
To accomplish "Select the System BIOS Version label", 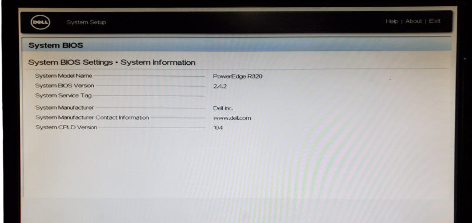I will (64, 86).
